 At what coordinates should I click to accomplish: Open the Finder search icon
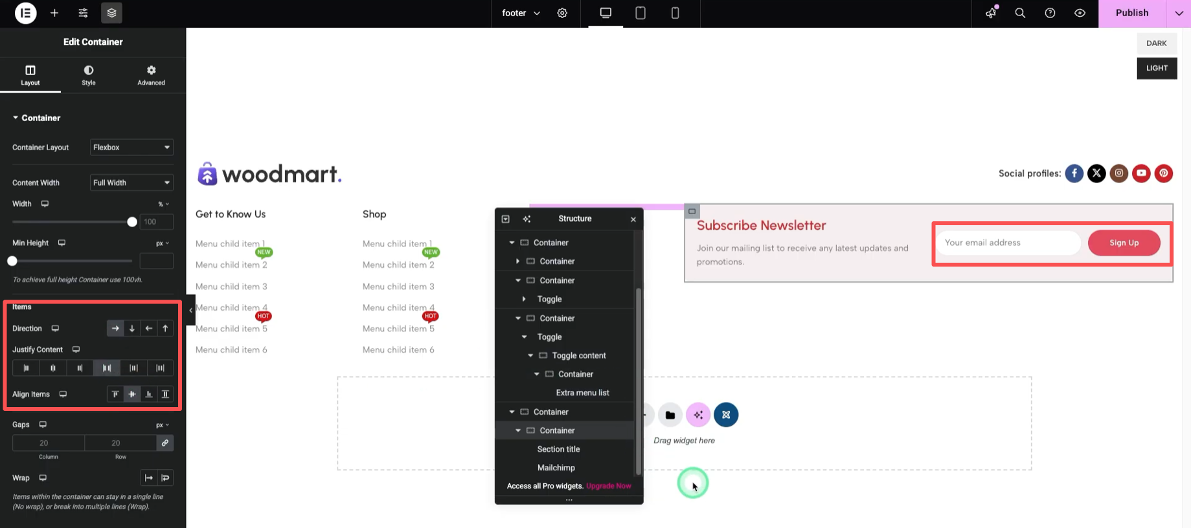(x=1020, y=13)
